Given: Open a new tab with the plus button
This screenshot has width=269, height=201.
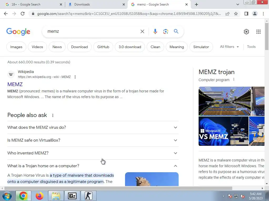Looking at the screenshot, I should click(196, 4).
